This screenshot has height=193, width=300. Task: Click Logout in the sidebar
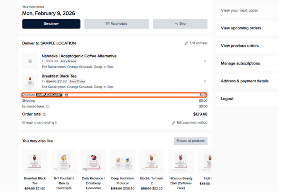[x=227, y=99]
